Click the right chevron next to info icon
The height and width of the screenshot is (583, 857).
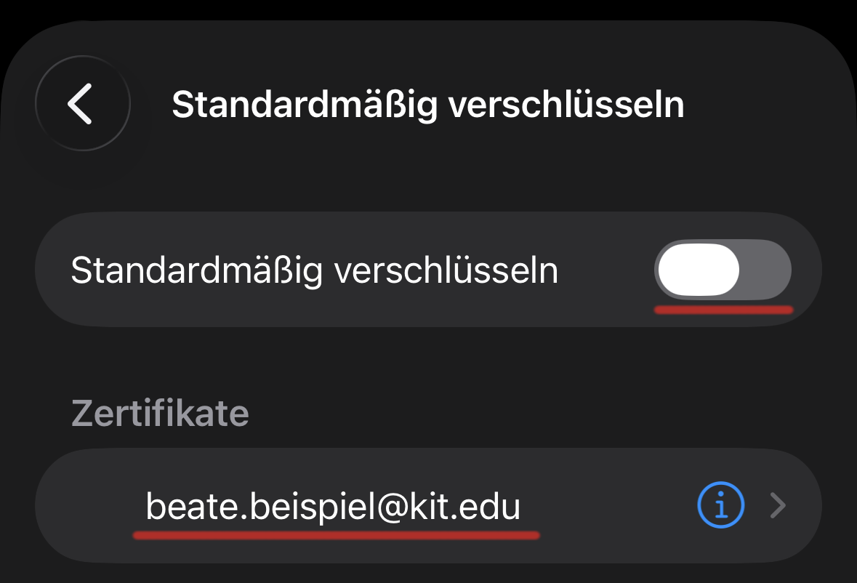point(778,505)
